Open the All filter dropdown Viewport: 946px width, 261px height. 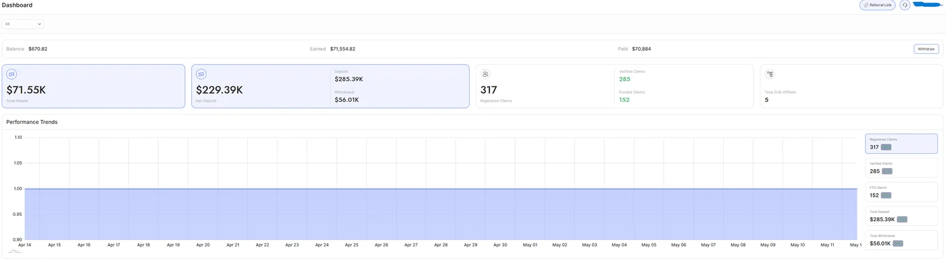coord(23,24)
